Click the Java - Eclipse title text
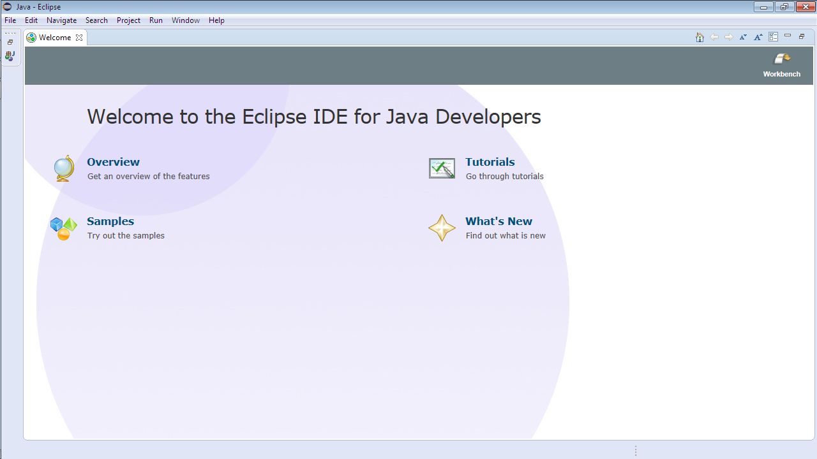 tap(38, 7)
